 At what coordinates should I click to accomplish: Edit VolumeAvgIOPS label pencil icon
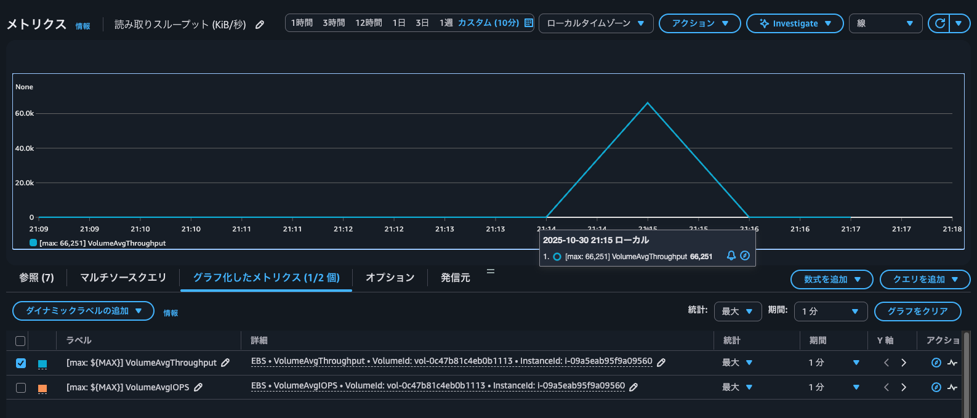(x=198, y=387)
